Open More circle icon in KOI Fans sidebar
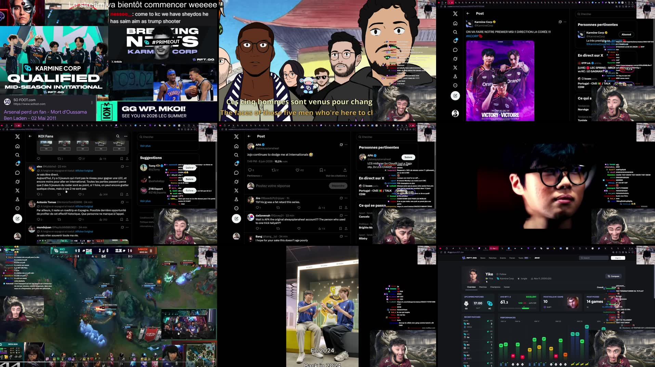This screenshot has height=367, width=655. point(17,208)
